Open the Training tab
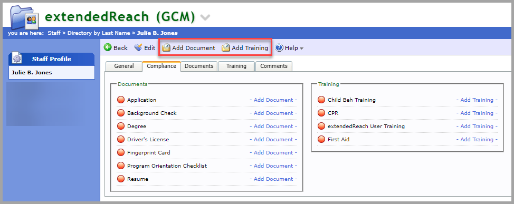Screen dimensions: 514x204 tap(236, 66)
